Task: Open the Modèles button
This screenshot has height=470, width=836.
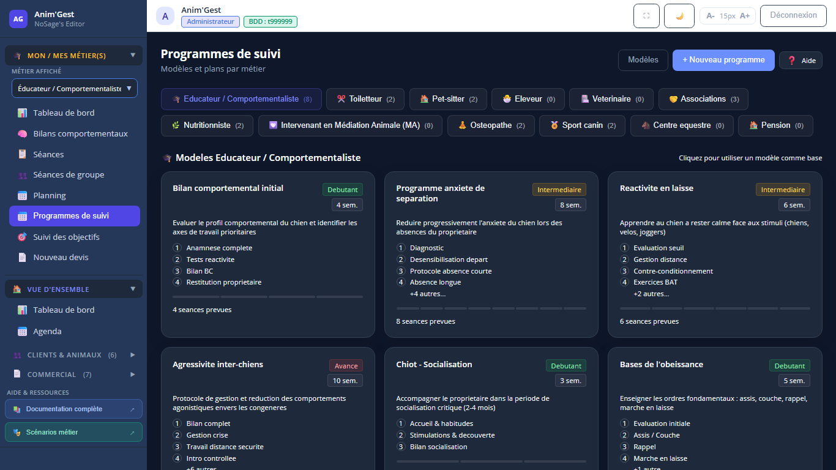Action: [643, 60]
